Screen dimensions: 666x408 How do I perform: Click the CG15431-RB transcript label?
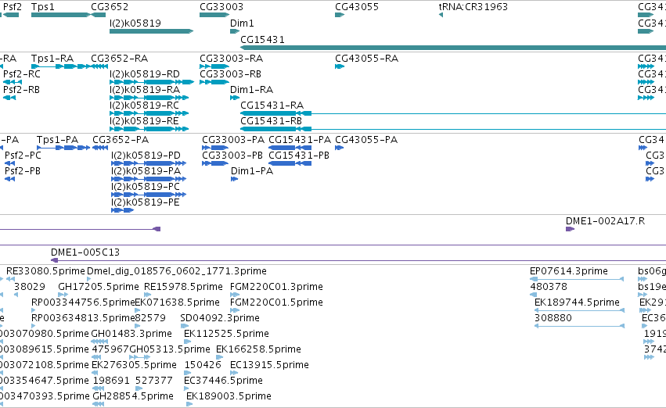271,121
